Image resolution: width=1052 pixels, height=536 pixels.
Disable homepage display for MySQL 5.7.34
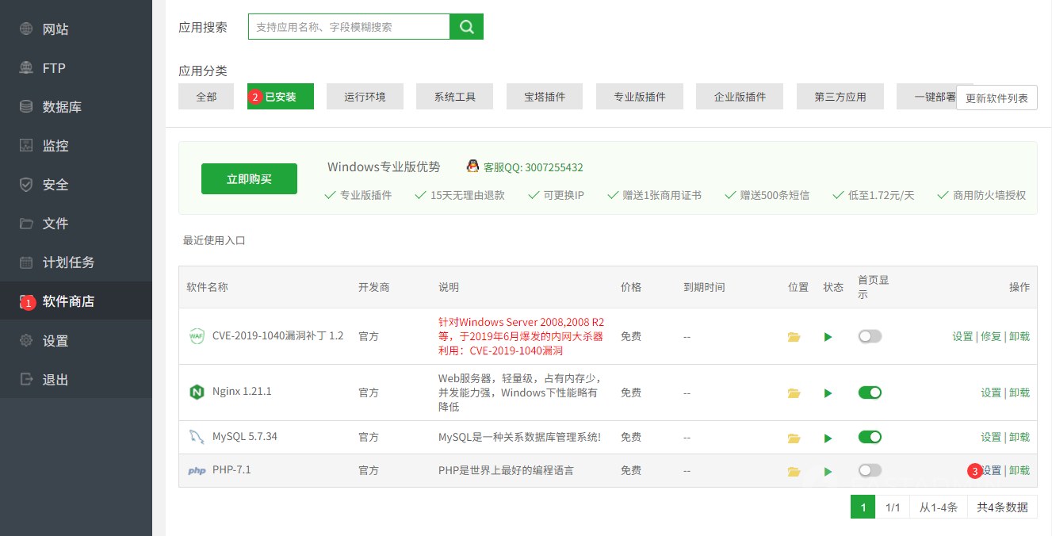click(870, 437)
